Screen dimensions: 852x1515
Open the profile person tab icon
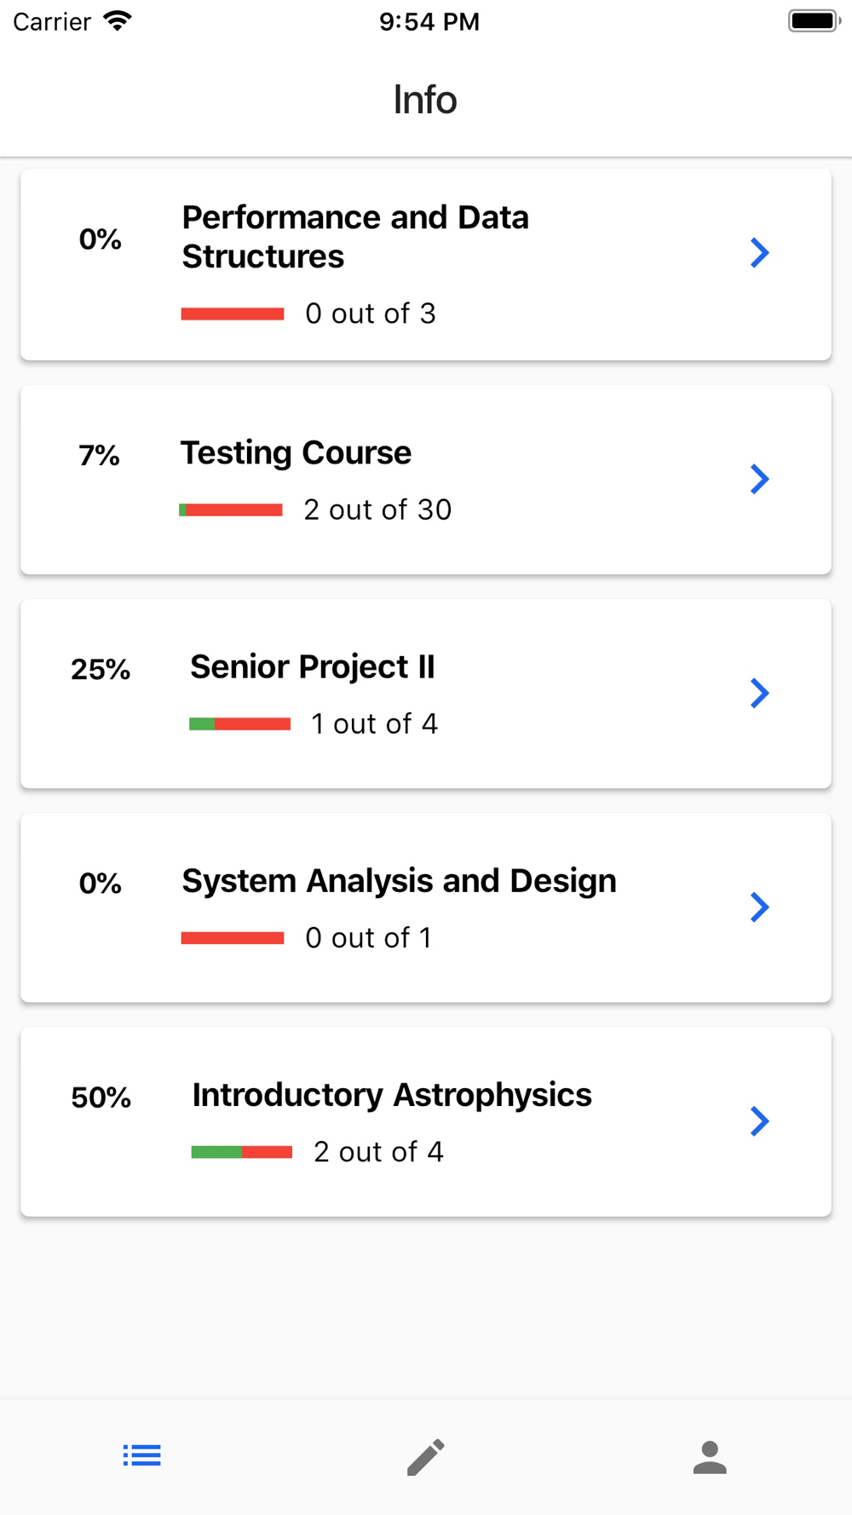(710, 1457)
